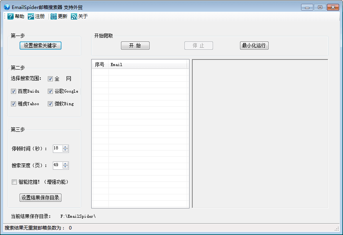Disable the 雅虎Yahoo search checkbox

(14, 104)
